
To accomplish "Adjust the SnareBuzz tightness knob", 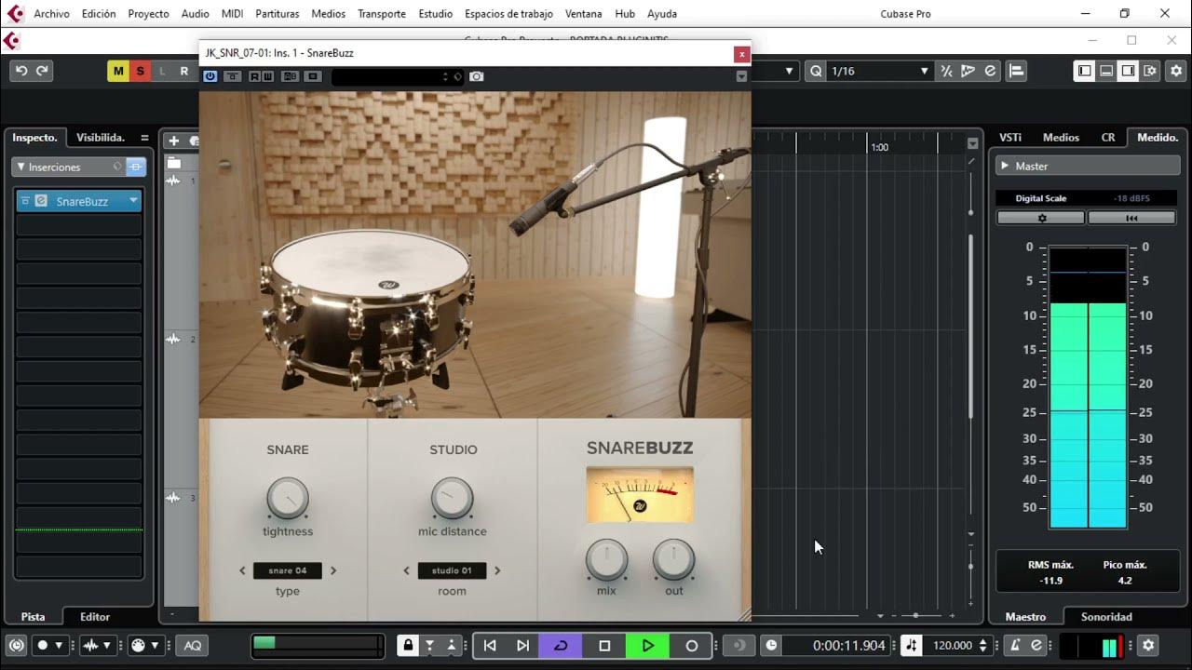I will point(288,499).
